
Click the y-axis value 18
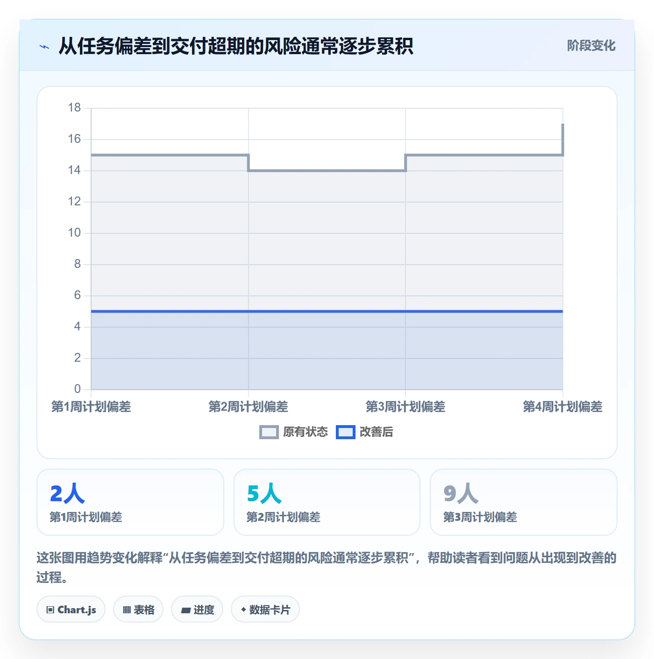[74, 108]
